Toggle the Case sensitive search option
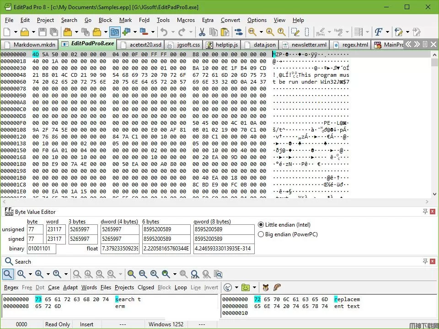 (x=54, y=287)
